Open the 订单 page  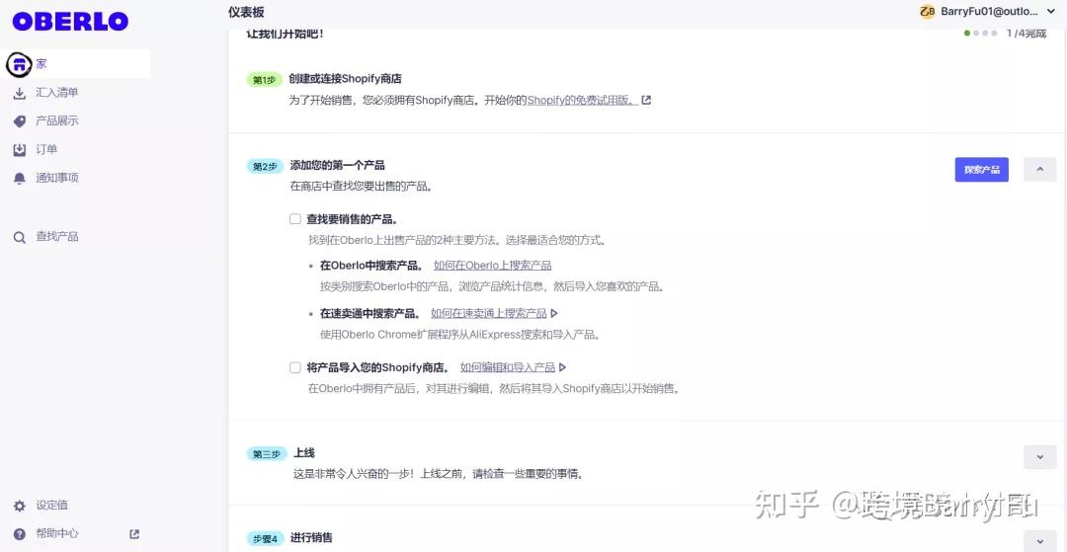[x=47, y=149]
